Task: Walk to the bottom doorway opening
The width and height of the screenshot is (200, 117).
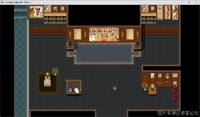Action: [112, 113]
